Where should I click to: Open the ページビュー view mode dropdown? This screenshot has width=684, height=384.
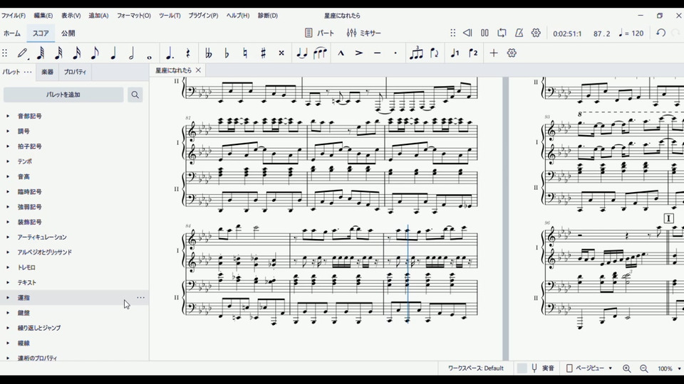click(589, 368)
